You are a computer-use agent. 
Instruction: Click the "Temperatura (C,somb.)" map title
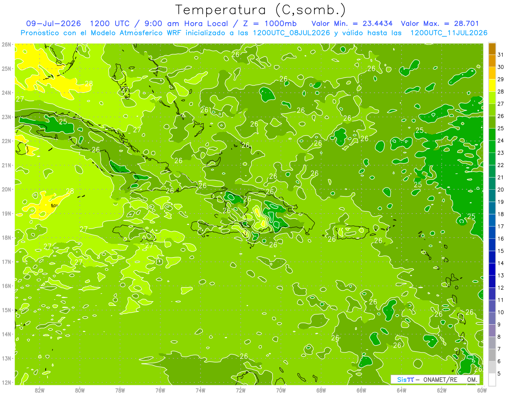point(260,9)
